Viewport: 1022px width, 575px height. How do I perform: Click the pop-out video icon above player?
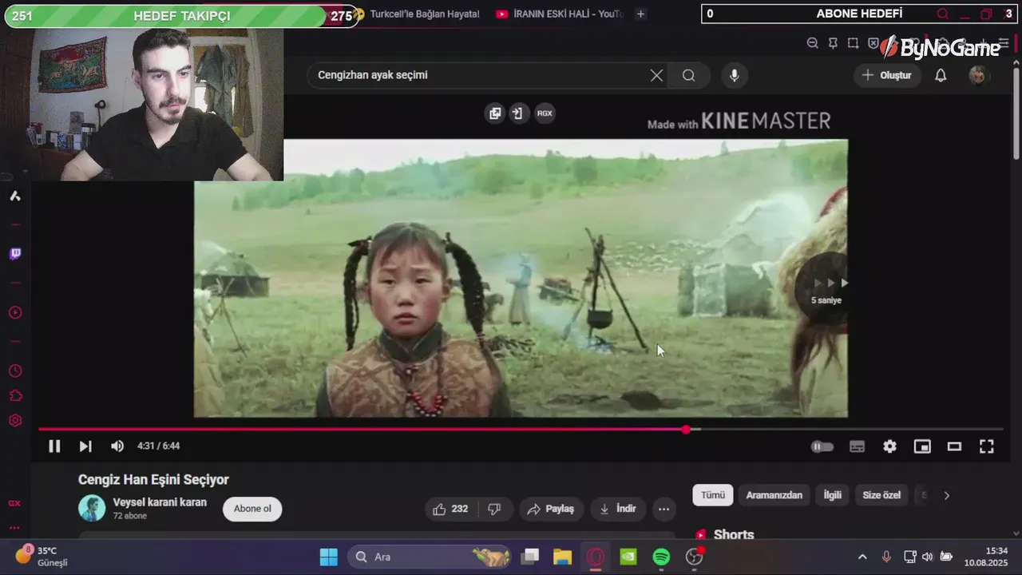(495, 113)
